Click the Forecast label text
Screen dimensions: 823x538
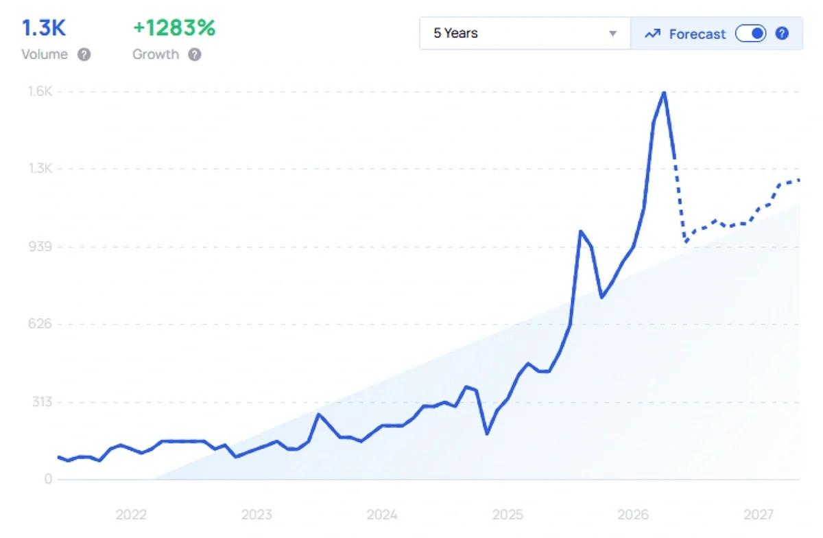pos(697,34)
